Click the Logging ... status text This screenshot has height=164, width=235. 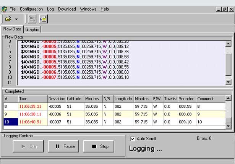[x=145, y=149]
